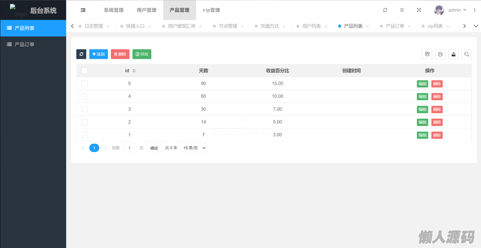Click 编辑 for the row with id 4
Image resolution: width=481 pixels, height=248 pixels.
pyautogui.click(x=422, y=96)
